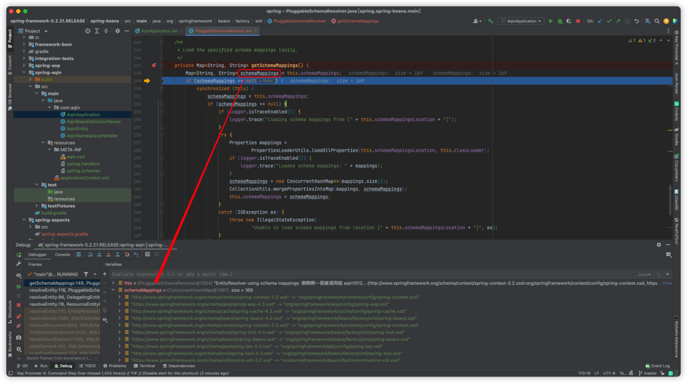687x383 pixels.
Task: Toggle Commit tool window stripe button
Action: pyautogui.click(x=10, y=65)
